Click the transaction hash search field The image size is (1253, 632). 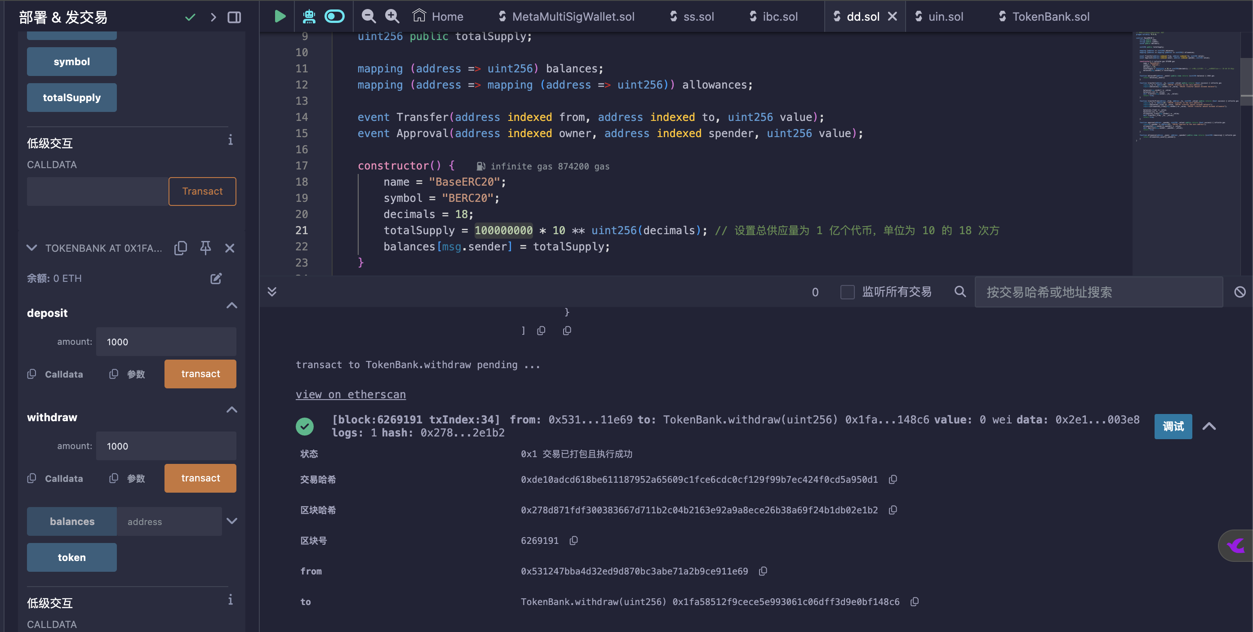pyautogui.click(x=1098, y=292)
